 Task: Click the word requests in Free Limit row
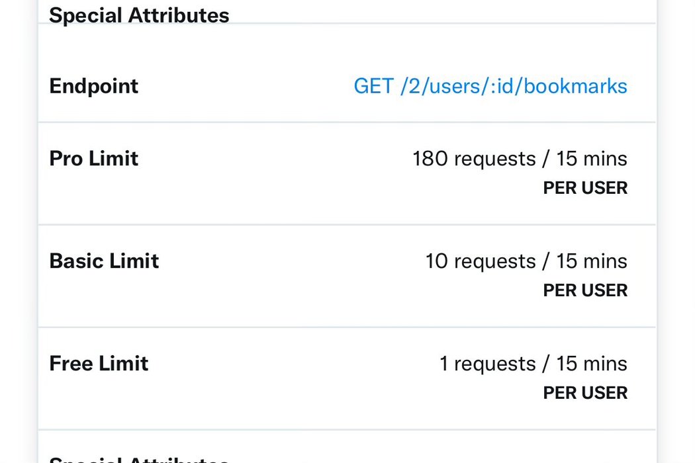494,364
